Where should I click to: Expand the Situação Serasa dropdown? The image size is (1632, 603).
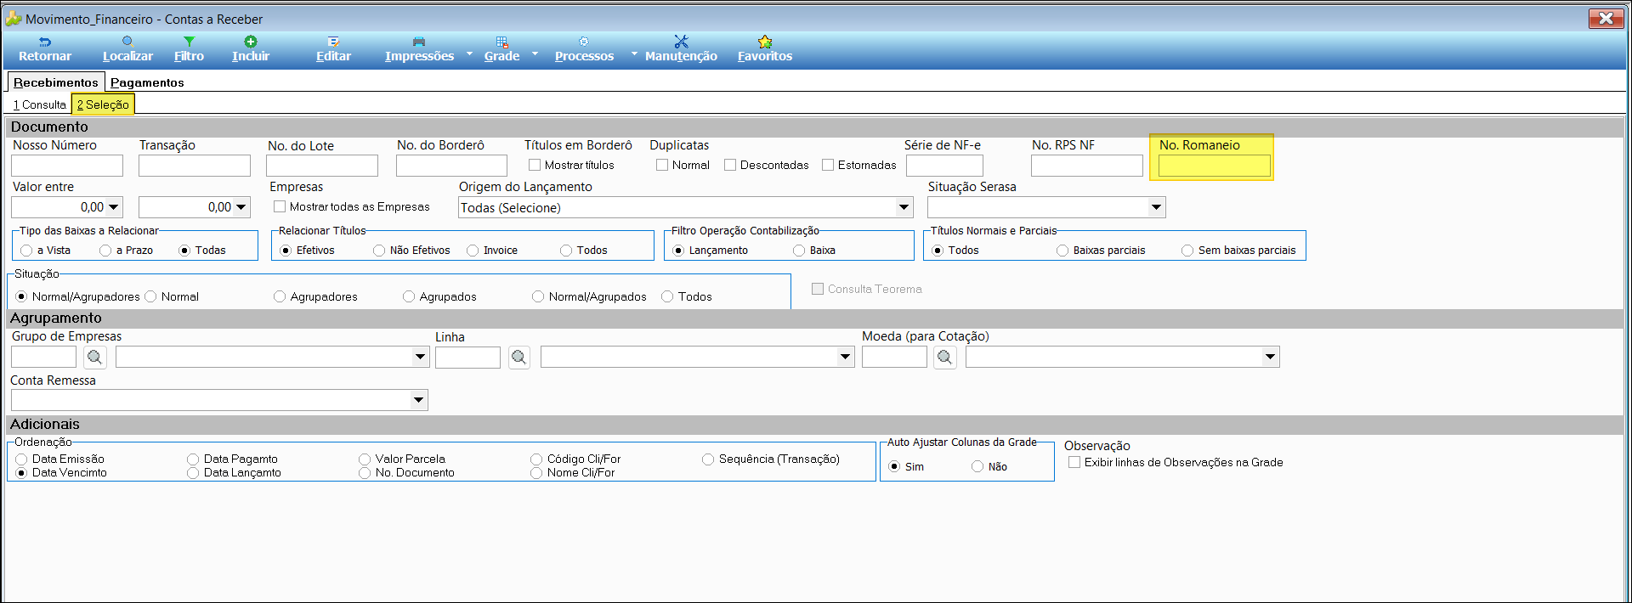click(1156, 207)
